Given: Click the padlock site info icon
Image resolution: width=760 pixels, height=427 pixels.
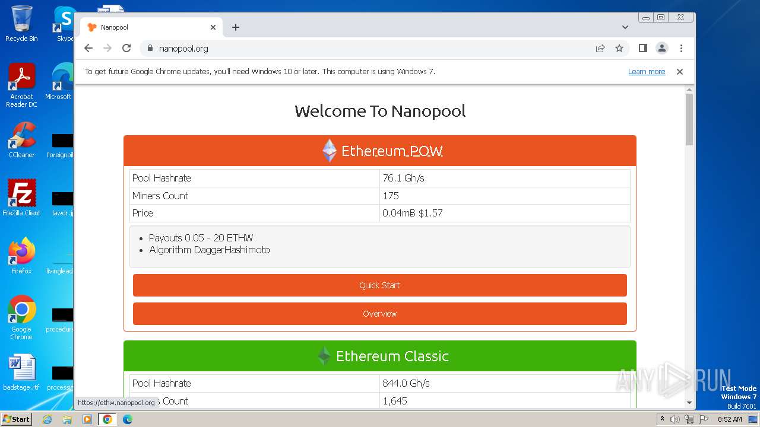Looking at the screenshot, I should (x=150, y=49).
